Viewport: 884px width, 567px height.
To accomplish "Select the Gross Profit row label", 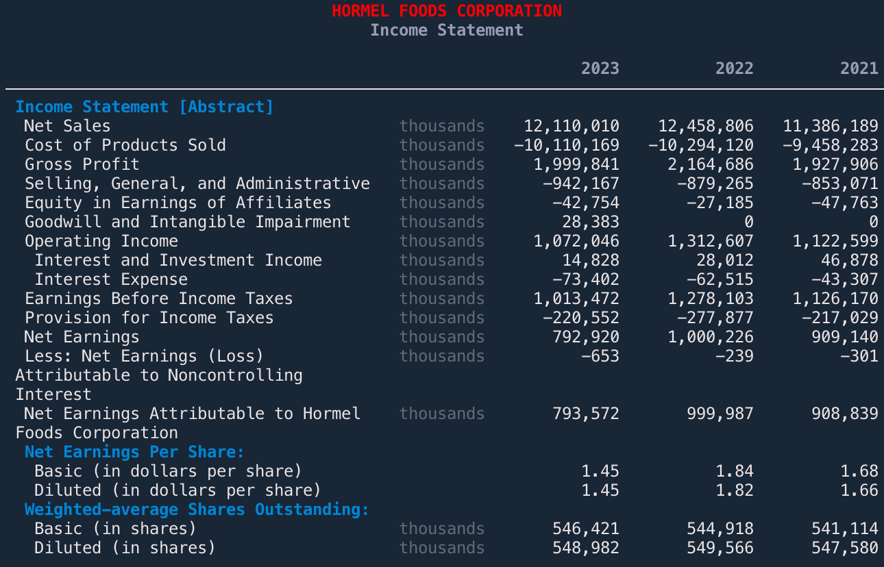I will point(82,164).
